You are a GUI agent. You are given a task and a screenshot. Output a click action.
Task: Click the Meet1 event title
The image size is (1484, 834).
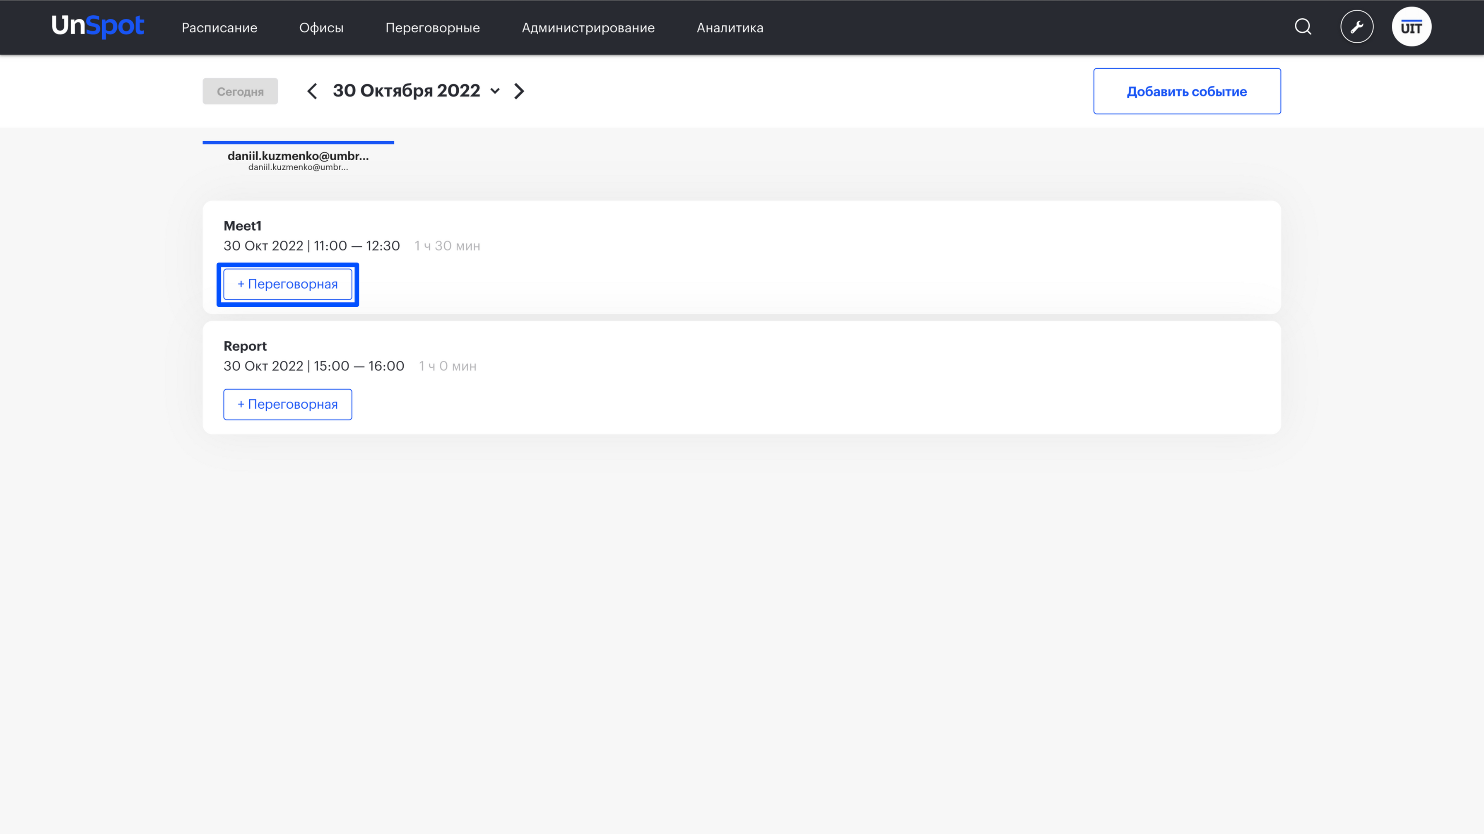point(243,226)
